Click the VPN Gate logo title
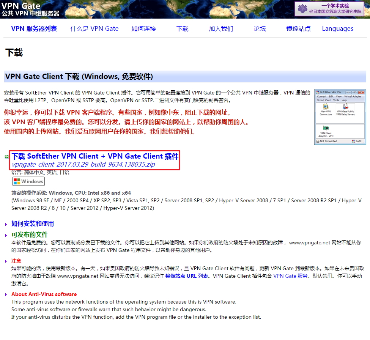Viewport: 370px width, 340px height. 21,5
